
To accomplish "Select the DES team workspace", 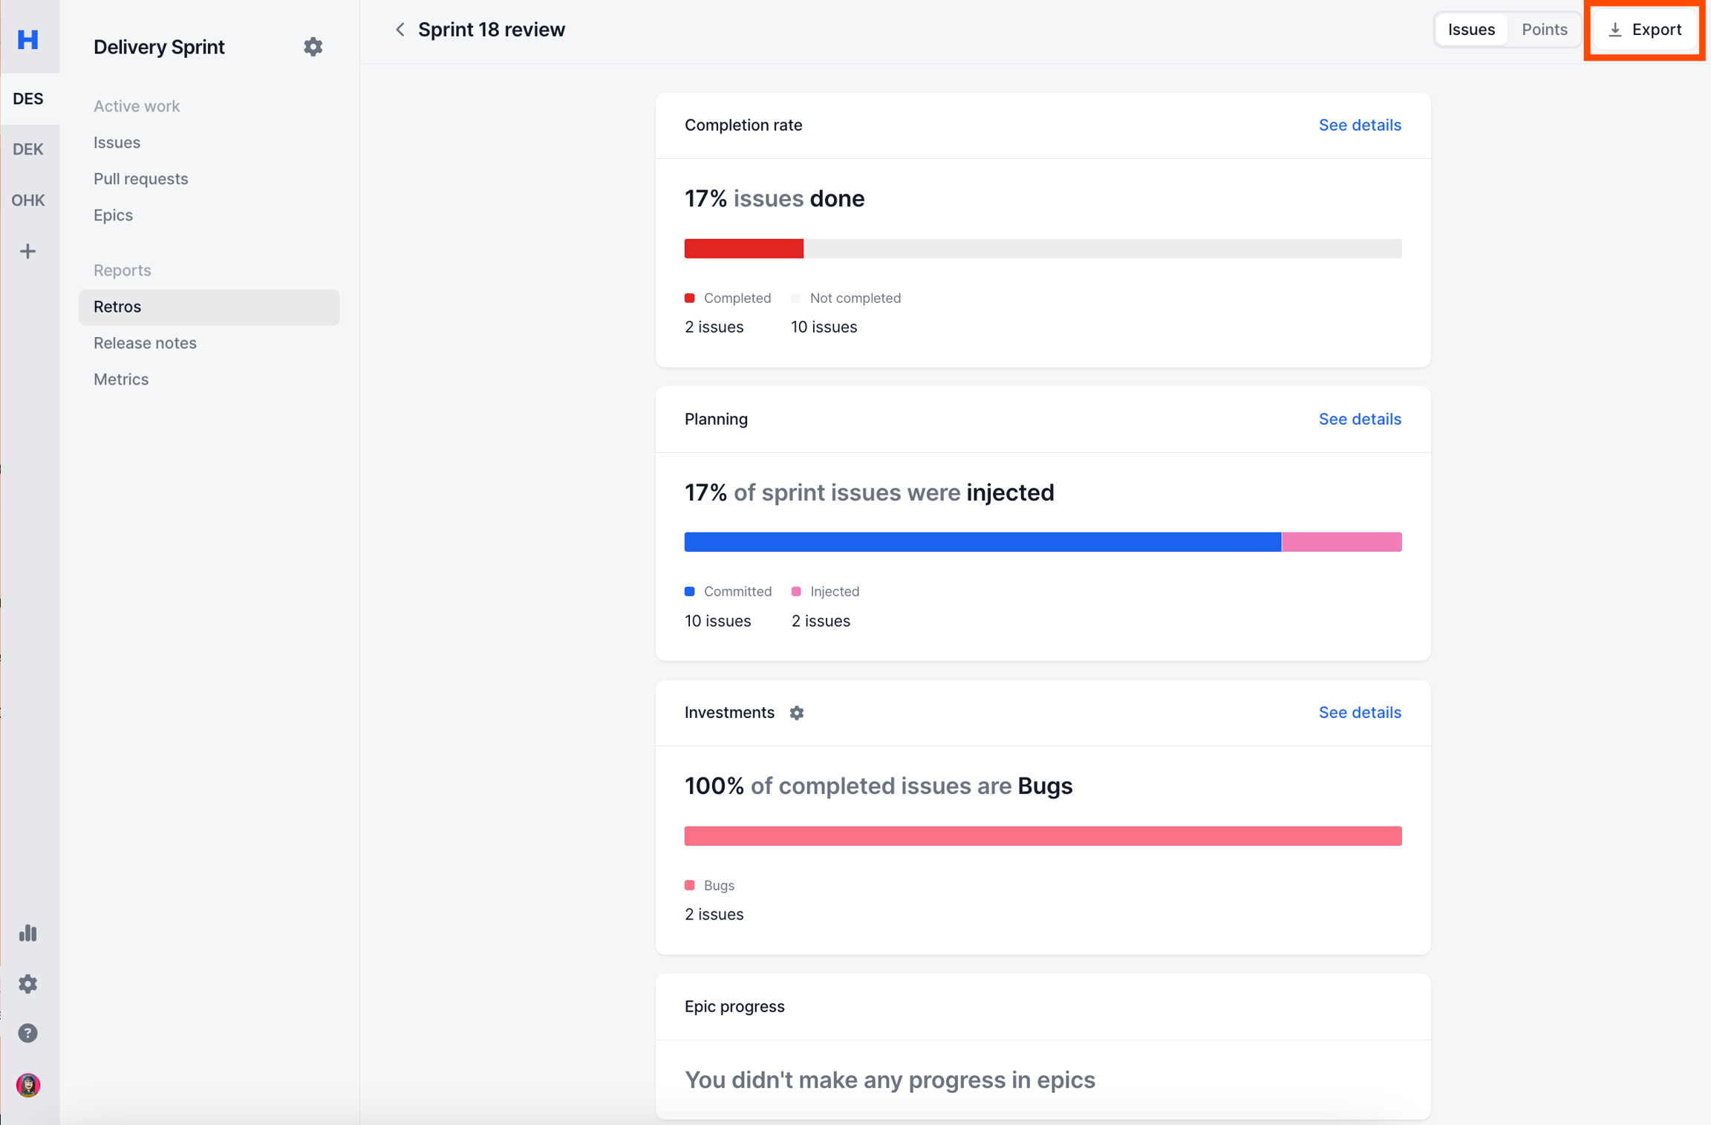I will (x=28, y=99).
